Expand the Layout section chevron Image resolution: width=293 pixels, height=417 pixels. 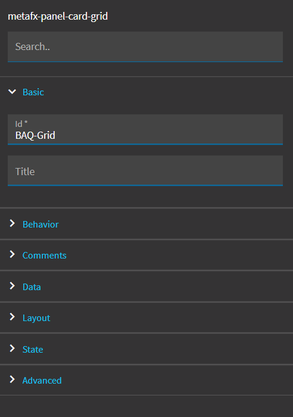click(x=13, y=317)
